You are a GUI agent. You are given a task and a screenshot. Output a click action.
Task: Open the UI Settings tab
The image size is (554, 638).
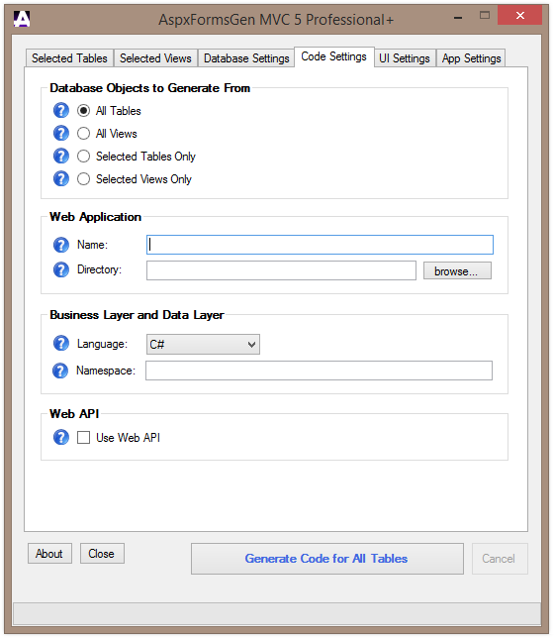tap(405, 58)
